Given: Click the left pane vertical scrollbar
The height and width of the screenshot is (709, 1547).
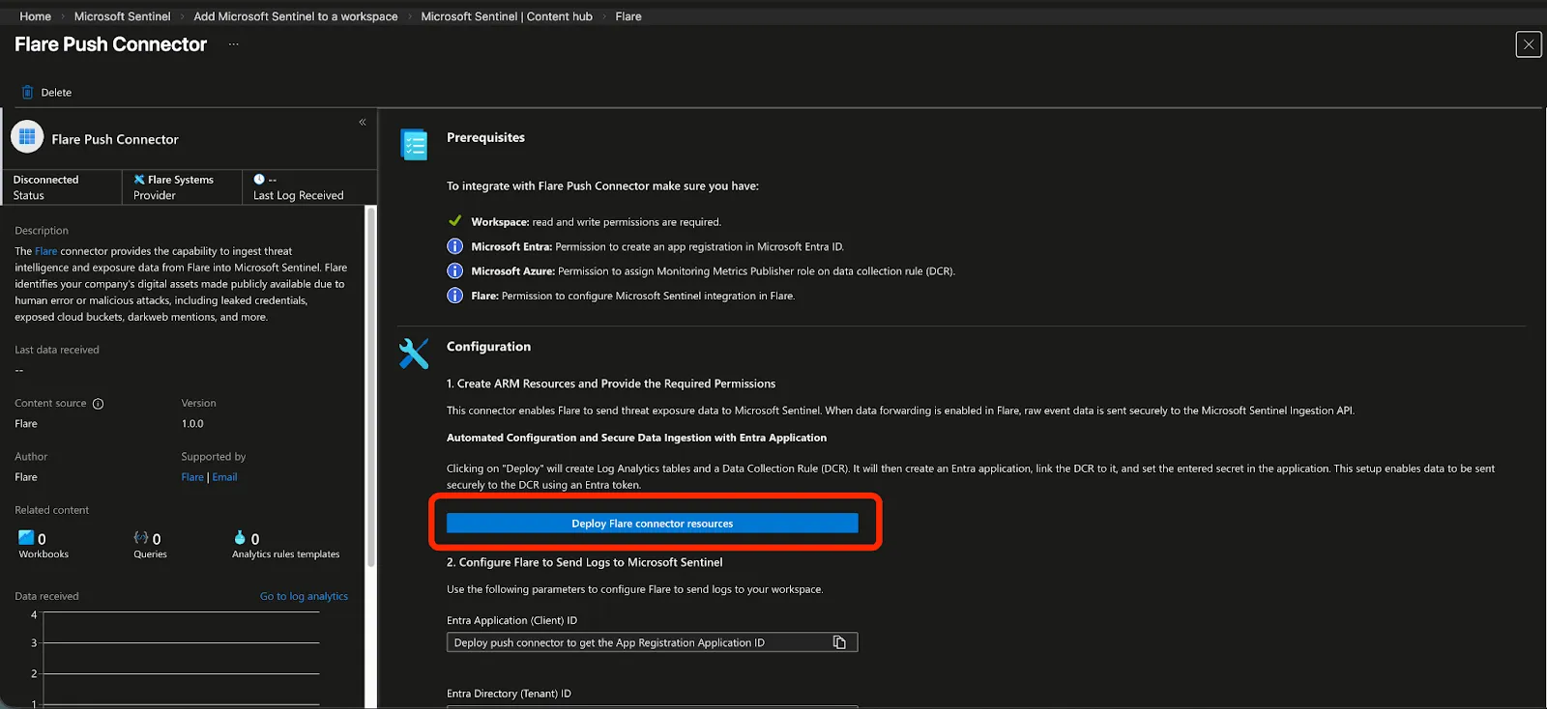Looking at the screenshot, I should [370, 386].
